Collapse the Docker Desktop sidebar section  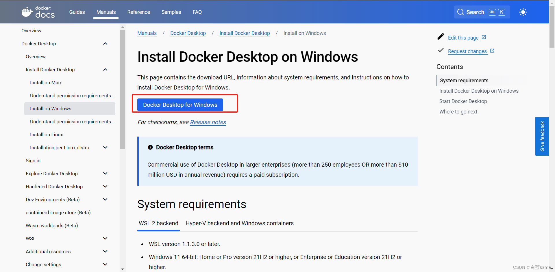point(105,44)
